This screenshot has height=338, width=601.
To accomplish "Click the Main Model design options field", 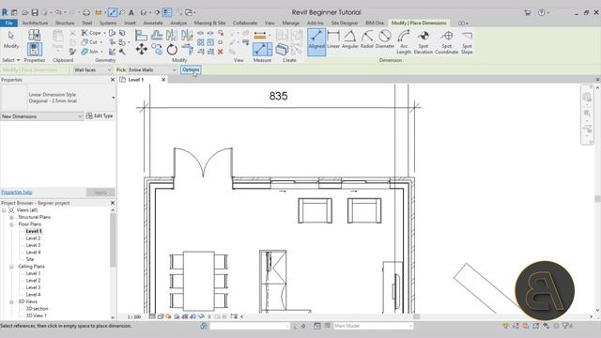I will click(373, 326).
